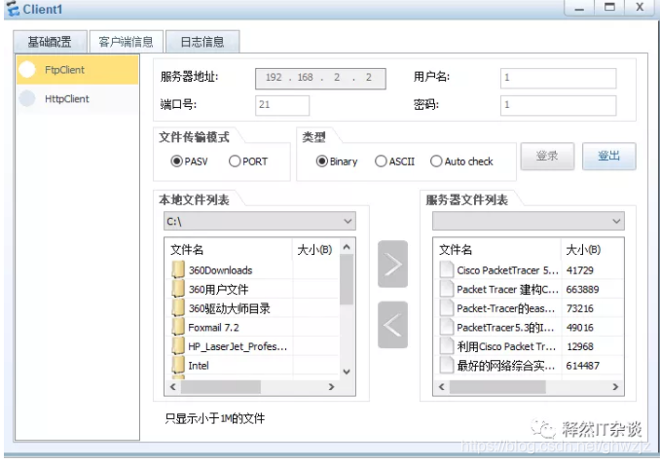
Task: Click local list scroll up arrow
Action: (x=347, y=247)
